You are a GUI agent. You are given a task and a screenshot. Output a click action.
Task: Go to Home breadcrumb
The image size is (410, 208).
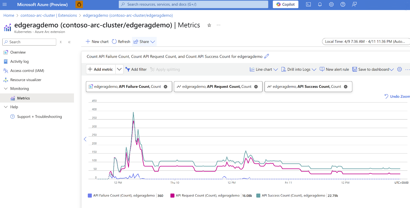click(x=9, y=15)
